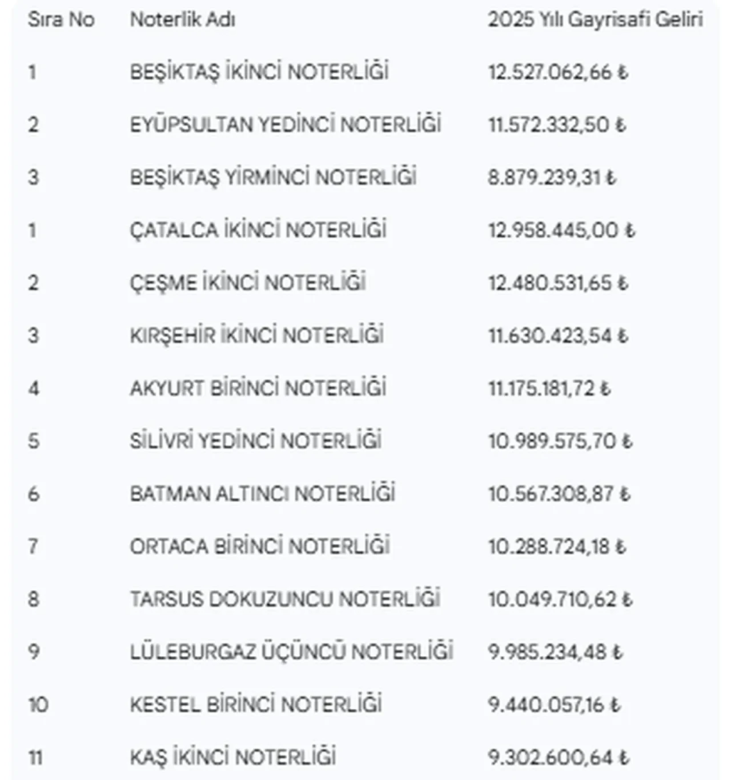Click the "2025 Yılı Gayrisafi Geliri" header

coord(594,19)
